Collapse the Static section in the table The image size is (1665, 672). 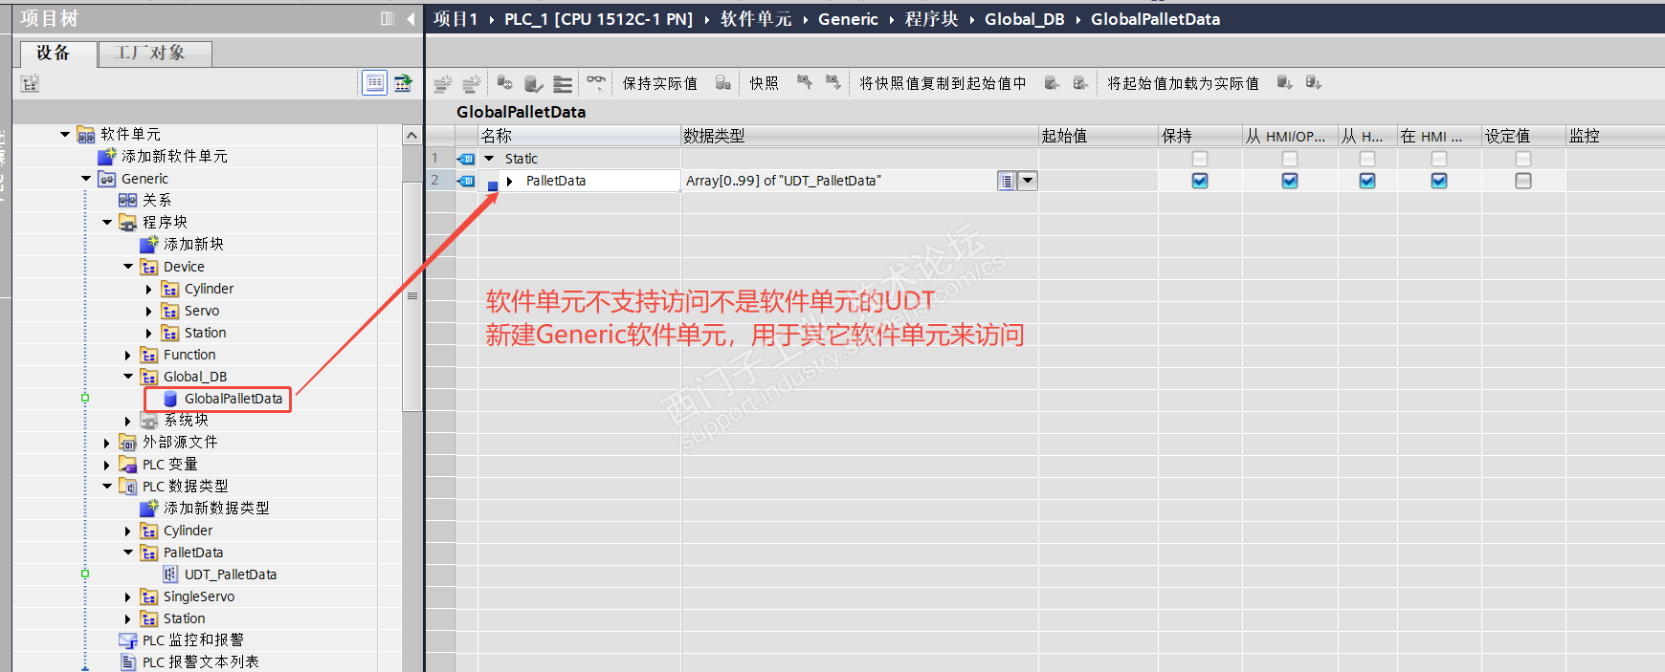point(490,159)
